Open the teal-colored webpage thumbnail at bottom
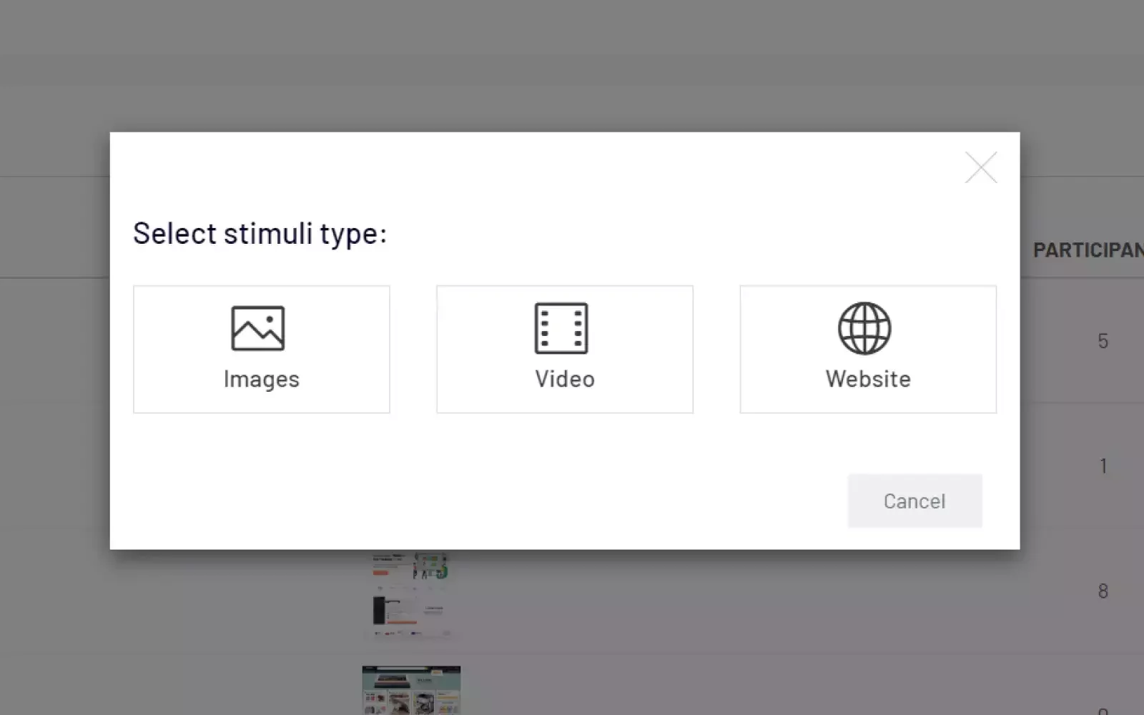Screen dimensions: 1144x715 click(411, 690)
